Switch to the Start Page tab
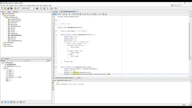 (55, 12)
